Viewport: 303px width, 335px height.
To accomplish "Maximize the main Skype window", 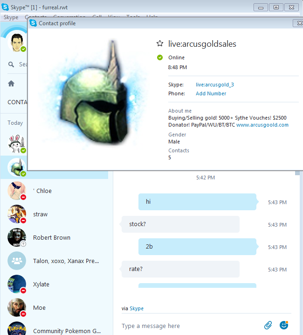I will [x=276, y=7].
